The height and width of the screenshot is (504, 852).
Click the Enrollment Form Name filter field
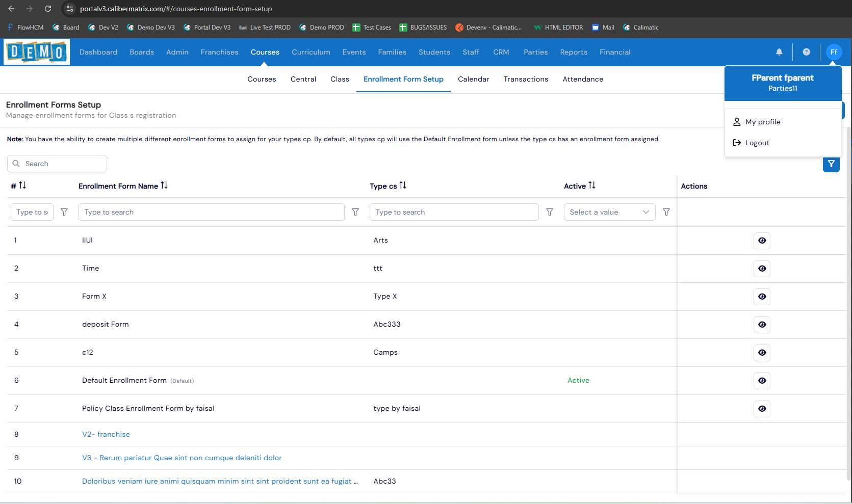tap(212, 212)
